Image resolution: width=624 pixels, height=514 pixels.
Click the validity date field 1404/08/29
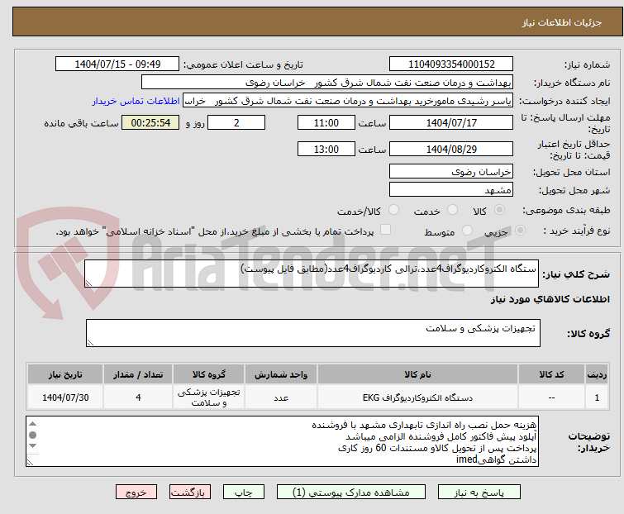click(451, 150)
